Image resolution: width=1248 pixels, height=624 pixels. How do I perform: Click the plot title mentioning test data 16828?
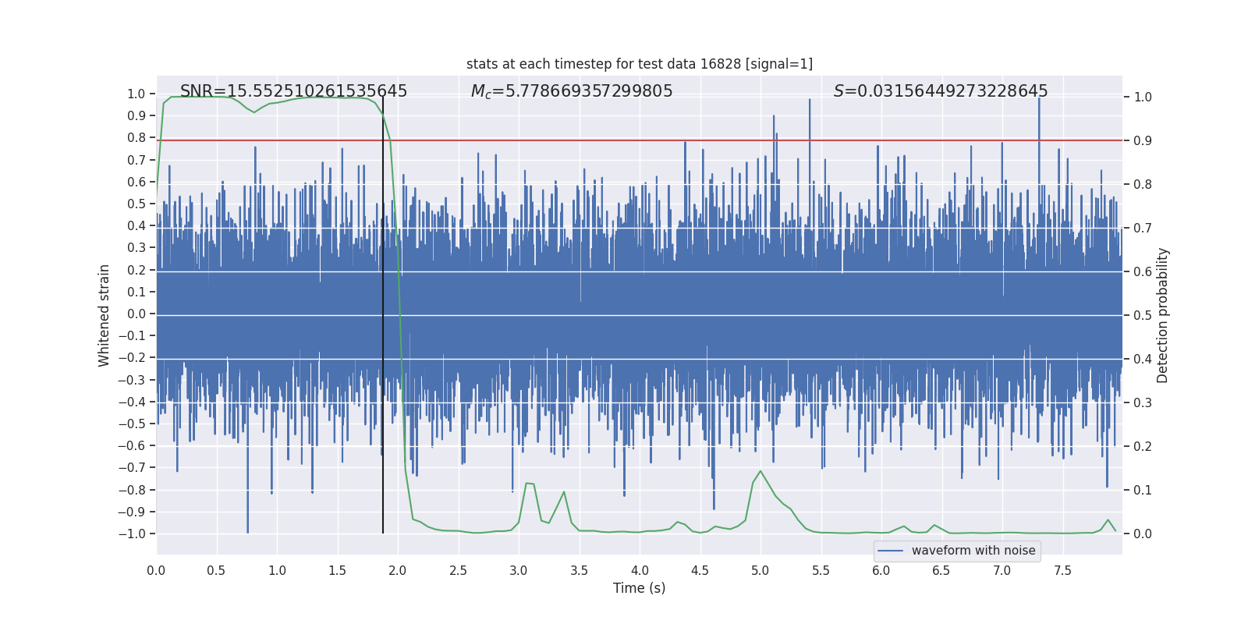pyautogui.click(x=640, y=64)
